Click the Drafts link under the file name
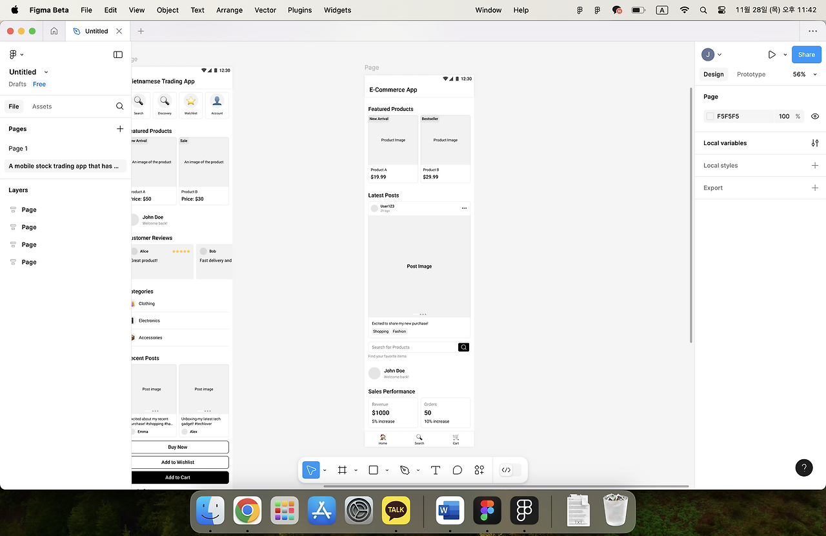This screenshot has width=826, height=536. click(x=17, y=84)
